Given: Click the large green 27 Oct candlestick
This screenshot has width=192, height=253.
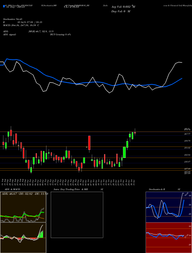Looking at the screenshot, I should (124, 152).
